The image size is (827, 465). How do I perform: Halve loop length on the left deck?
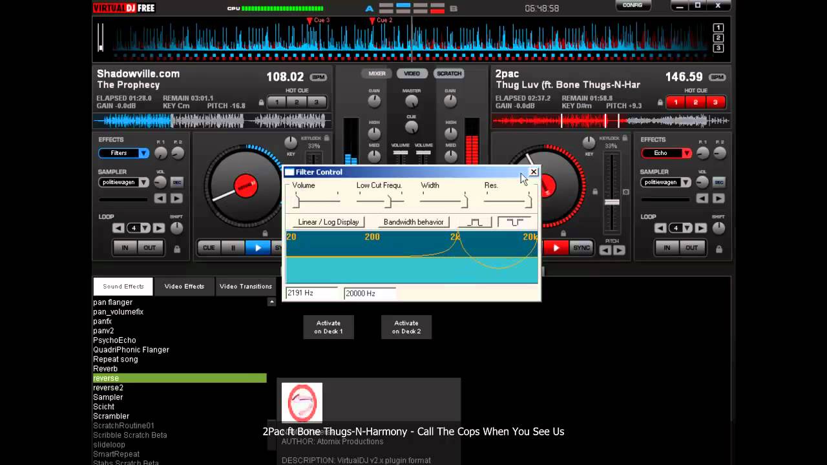pyautogui.click(x=118, y=228)
